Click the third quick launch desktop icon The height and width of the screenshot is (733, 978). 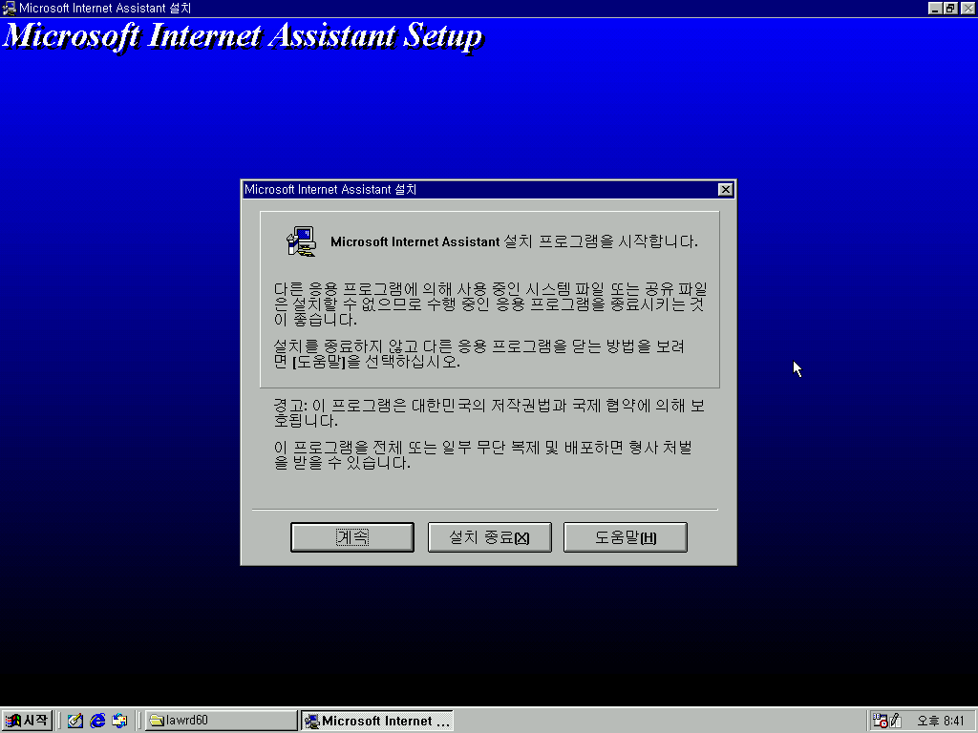tap(119, 721)
